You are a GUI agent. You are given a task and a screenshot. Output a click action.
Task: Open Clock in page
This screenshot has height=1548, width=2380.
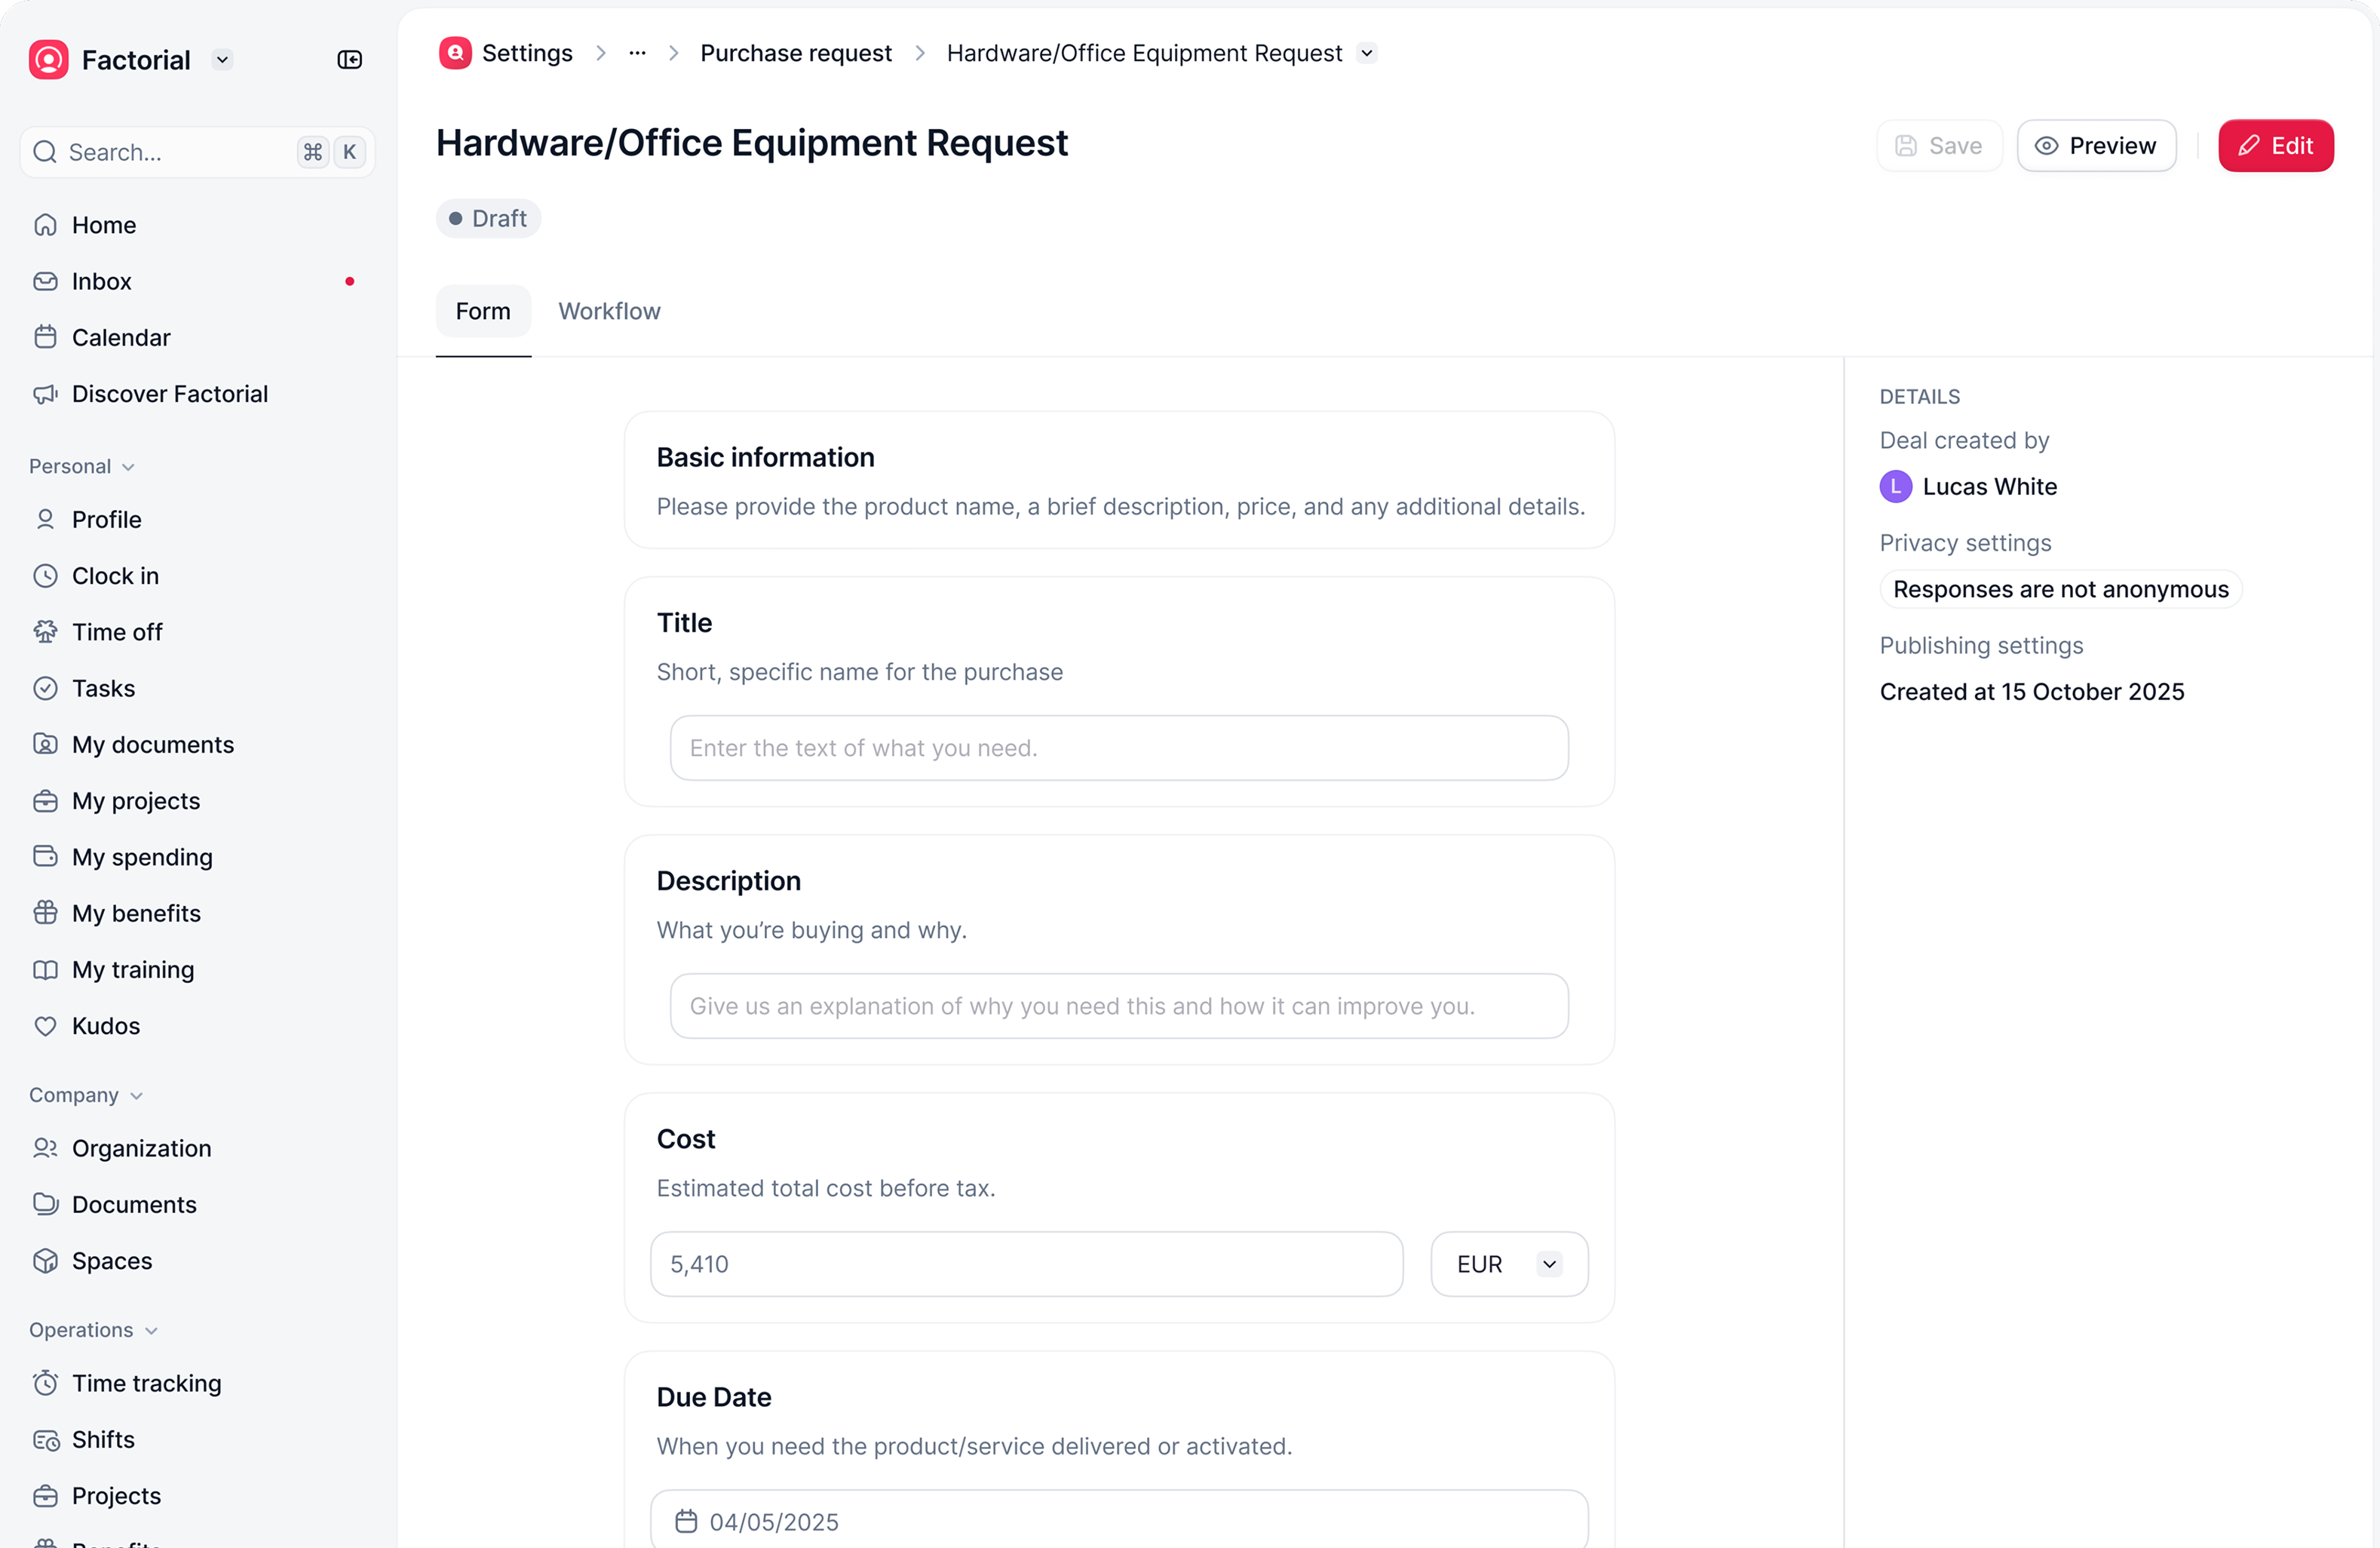(115, 576)
